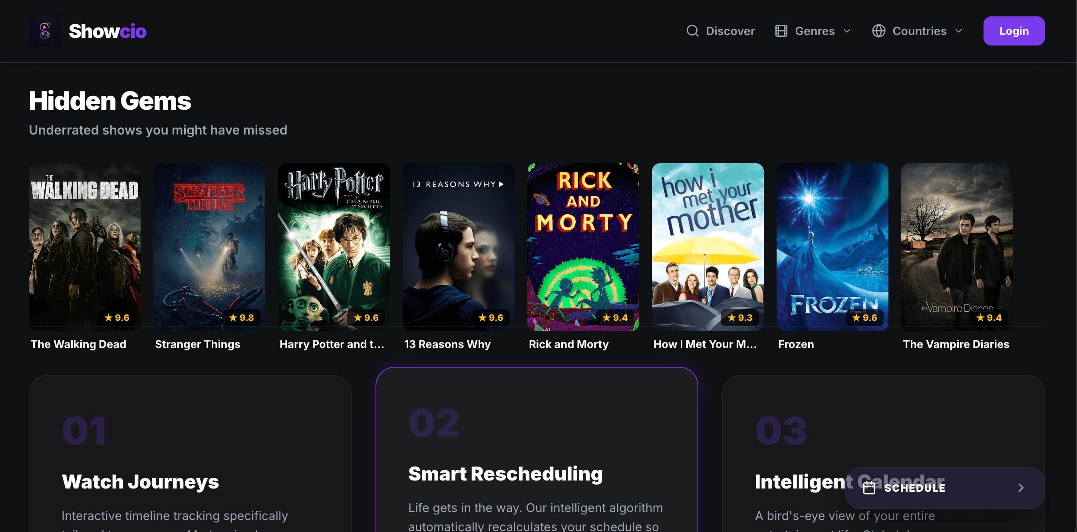
Task: Click the 03 feature number
Action: (x=781, y=431)
